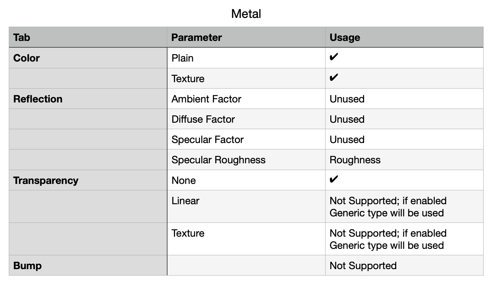This screenshot has width=492, height=284.
Task: Select the Bump tab cell
Action: point(88,265)
